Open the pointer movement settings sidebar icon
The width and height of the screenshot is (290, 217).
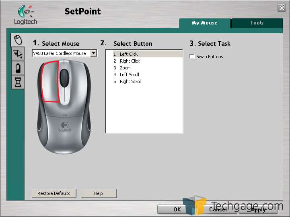click(x=17, y=54)
